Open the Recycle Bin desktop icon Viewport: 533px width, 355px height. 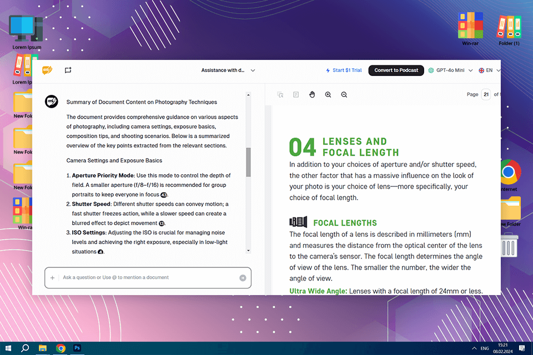click(509, 245)
